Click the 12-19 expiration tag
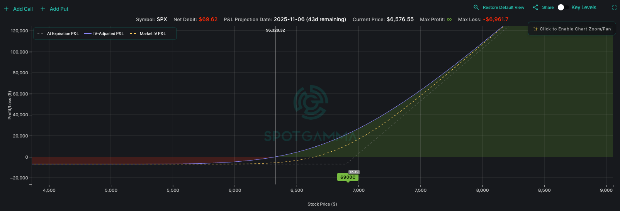The width and height of the screenshot is (620, 211). (x=354, y=172)
